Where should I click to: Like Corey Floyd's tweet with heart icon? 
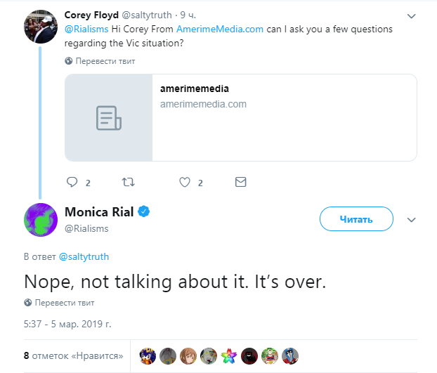pos(185,182)
